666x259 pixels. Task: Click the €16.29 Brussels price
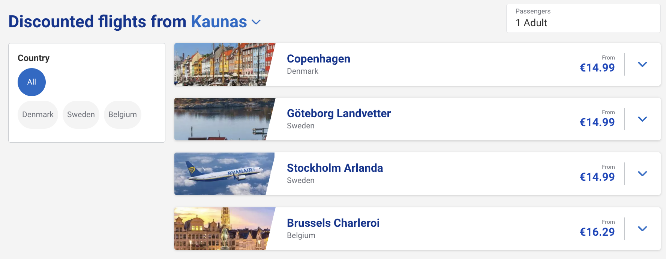click(x=597, y=232)
